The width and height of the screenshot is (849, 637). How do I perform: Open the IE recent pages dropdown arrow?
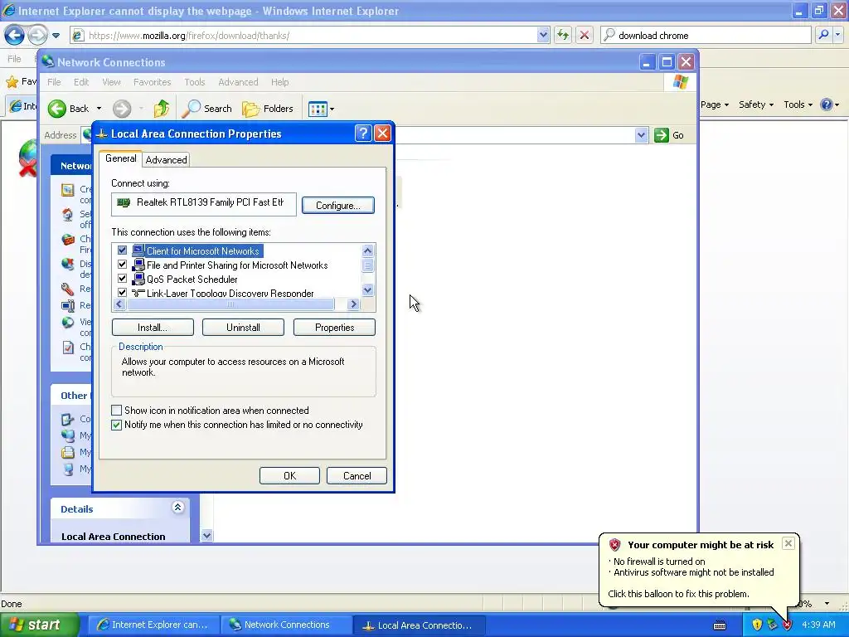(x=56, y=36)
